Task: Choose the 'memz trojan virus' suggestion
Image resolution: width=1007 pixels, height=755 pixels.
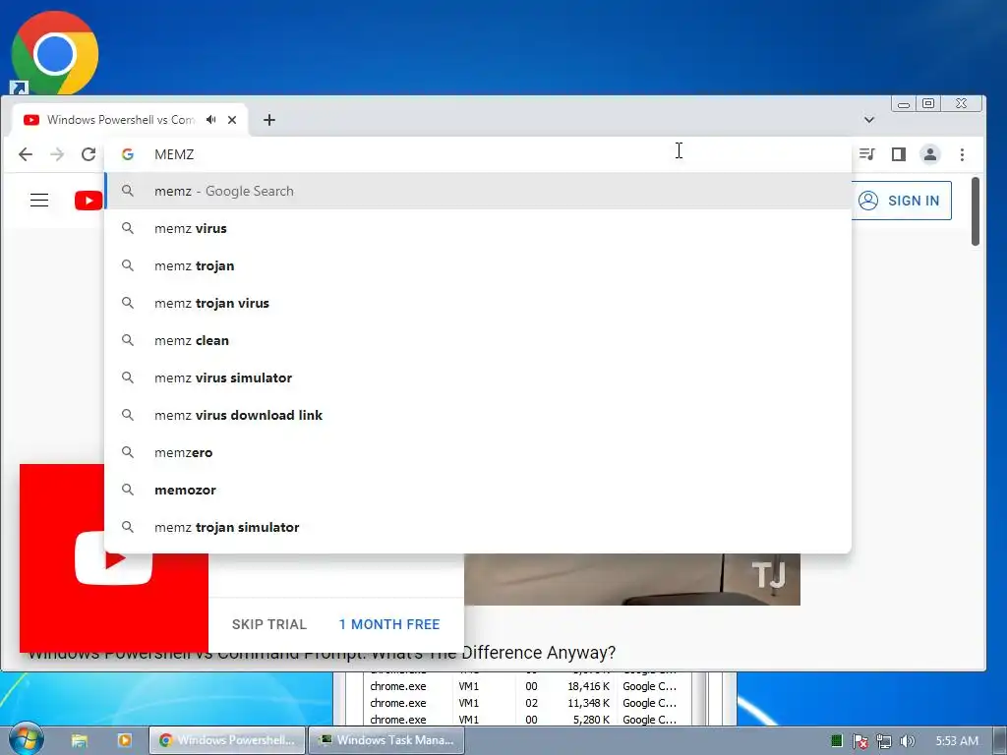Action: pos(479,303)
